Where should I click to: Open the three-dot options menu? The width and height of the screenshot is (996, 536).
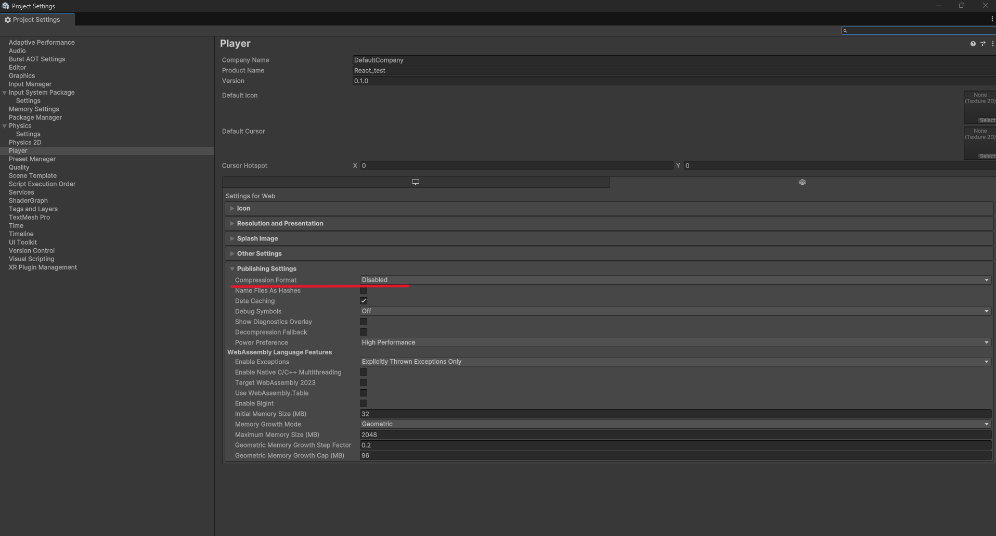pyautogui.click(x=992, y=44)
